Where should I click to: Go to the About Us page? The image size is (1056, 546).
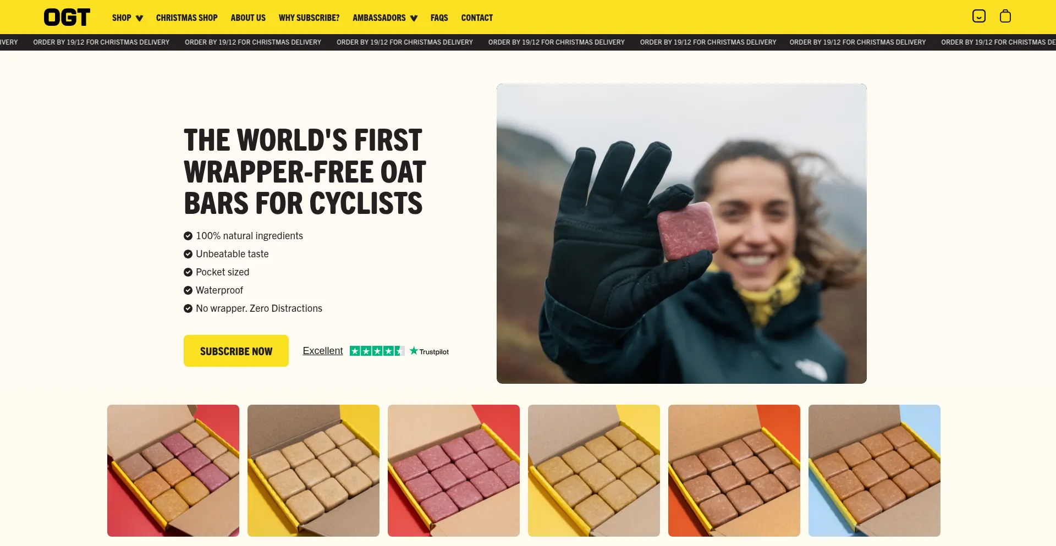(248, 18)
